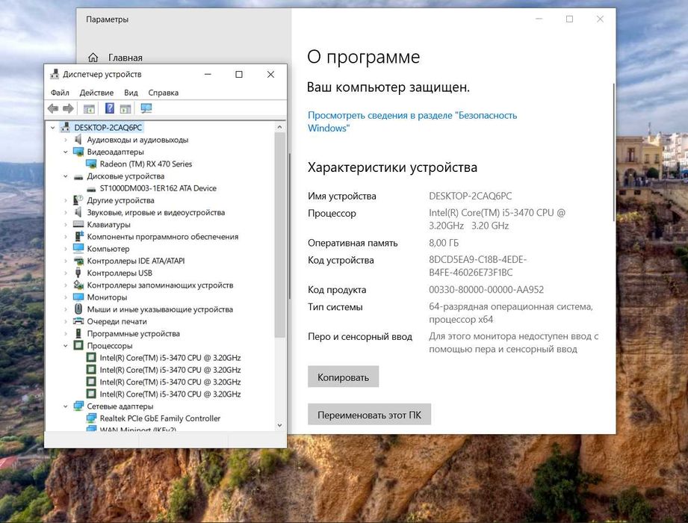Click the ST1000DM003 disk drive icon
Screen dimensions: 688x523
[x=91, y=188]
